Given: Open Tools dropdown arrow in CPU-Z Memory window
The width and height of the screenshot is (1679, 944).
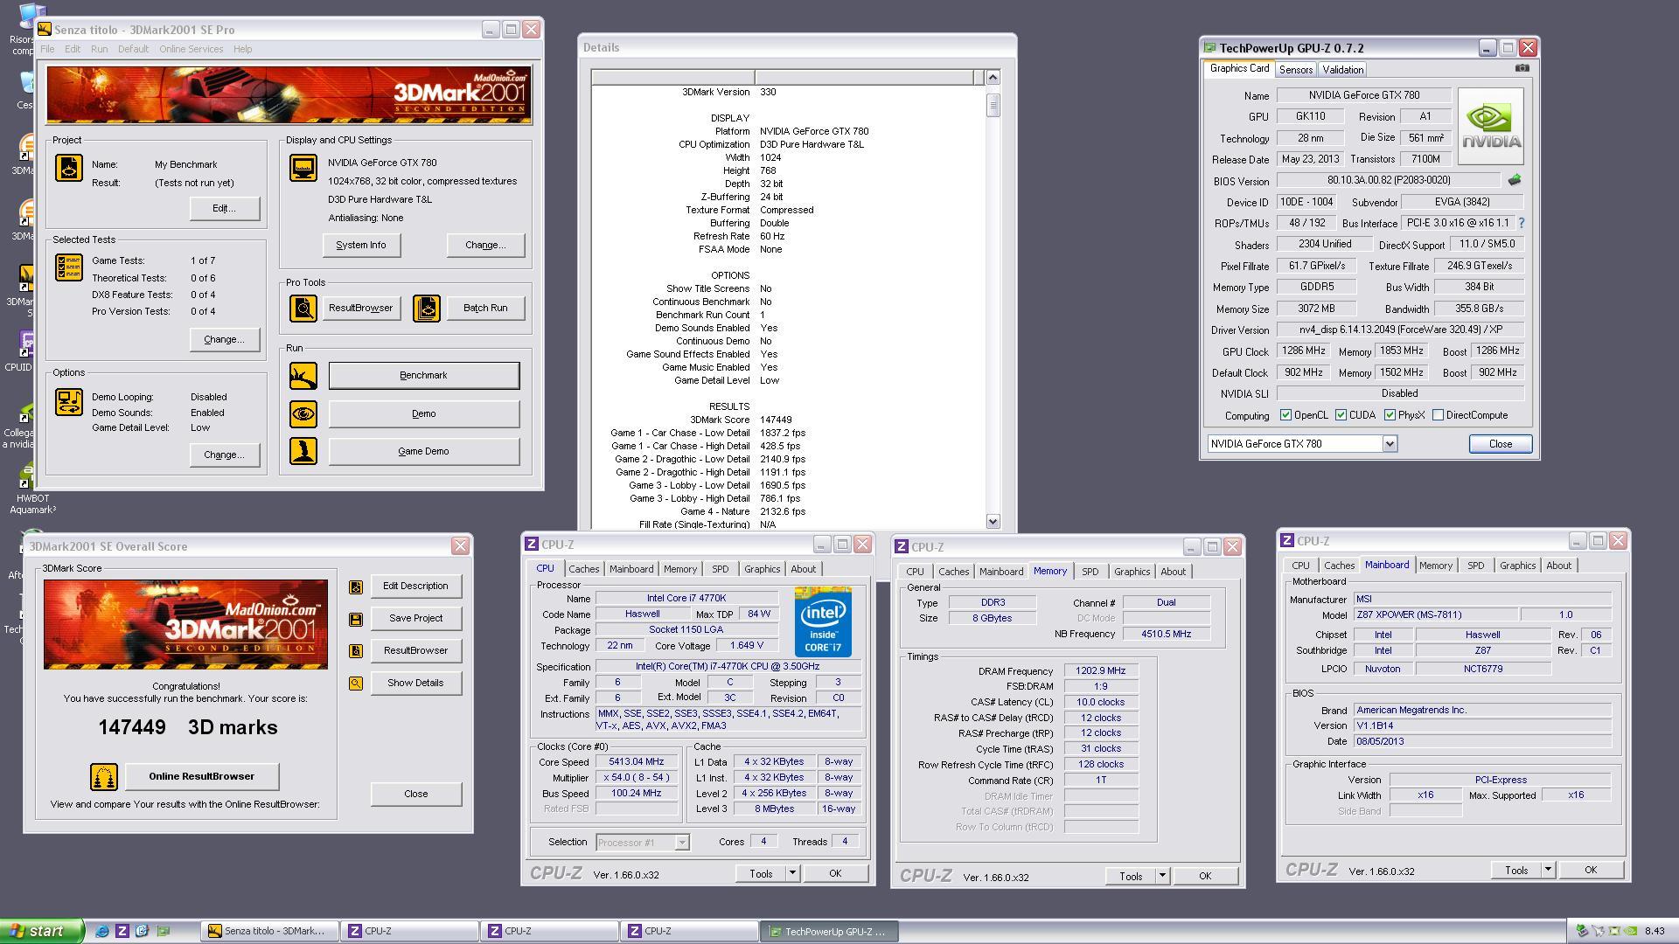Looking at the screenshot, I should click(1162, 876).
